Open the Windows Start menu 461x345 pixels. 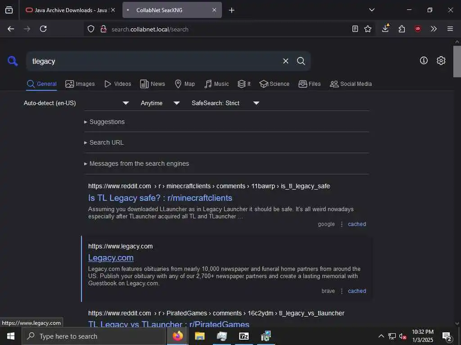11,336
